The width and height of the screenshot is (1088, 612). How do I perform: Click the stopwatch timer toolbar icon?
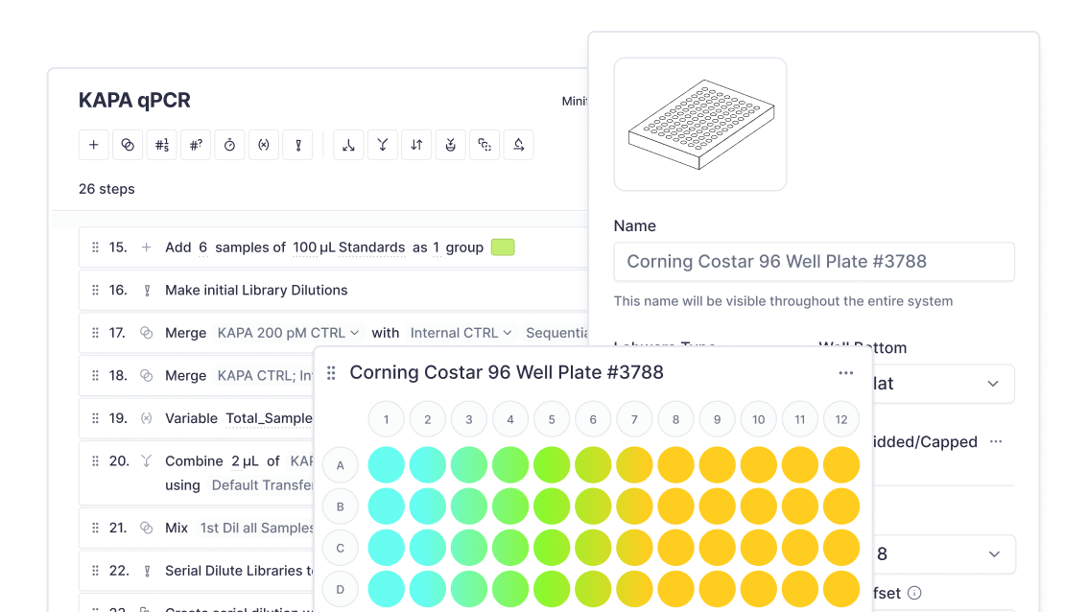pos(229,145)
